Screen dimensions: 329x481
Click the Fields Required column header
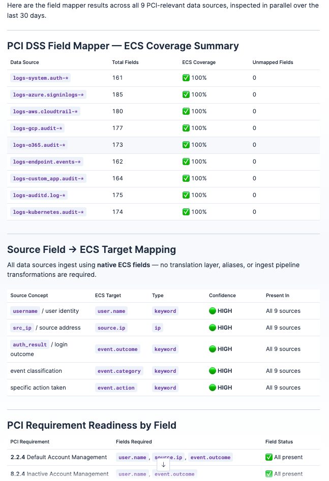(x=134, y=442)
